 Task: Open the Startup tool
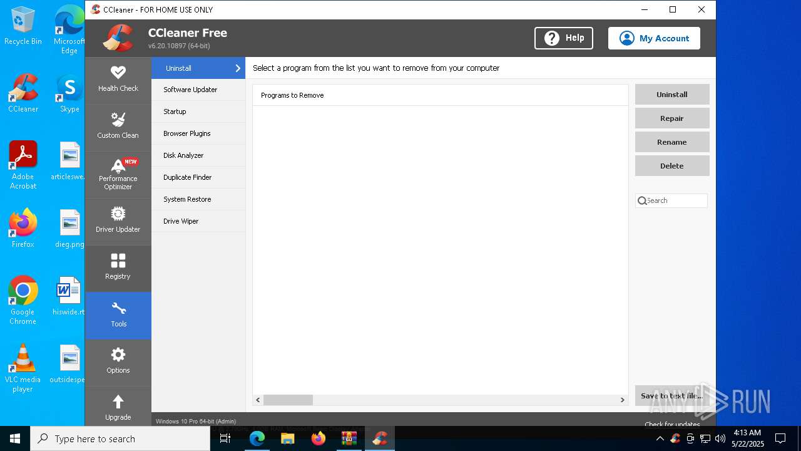pyautogui.click(x=198, y=111)
